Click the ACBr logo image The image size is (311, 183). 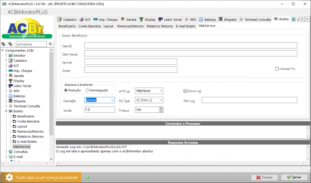click(27, 28)
